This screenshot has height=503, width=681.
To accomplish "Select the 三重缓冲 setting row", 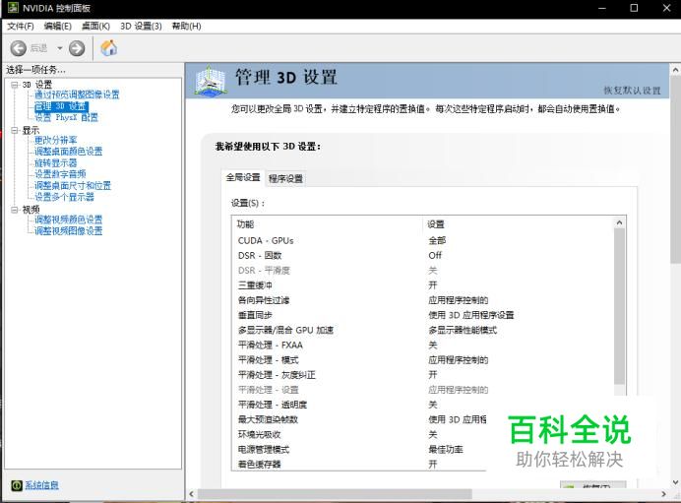I will pos(423,285).
